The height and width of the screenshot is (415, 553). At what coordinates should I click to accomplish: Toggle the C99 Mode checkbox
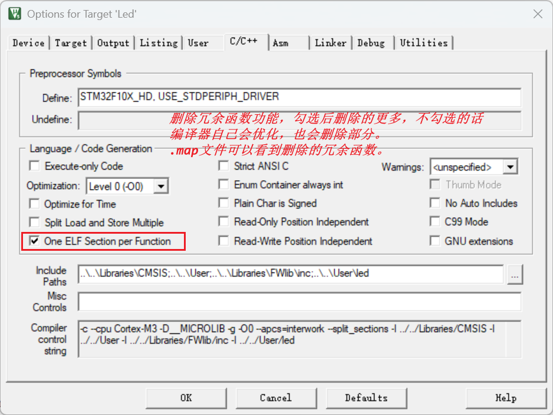[435, 223]
